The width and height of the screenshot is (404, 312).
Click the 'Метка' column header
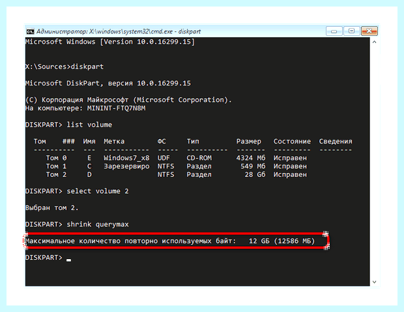click(114, 142)
